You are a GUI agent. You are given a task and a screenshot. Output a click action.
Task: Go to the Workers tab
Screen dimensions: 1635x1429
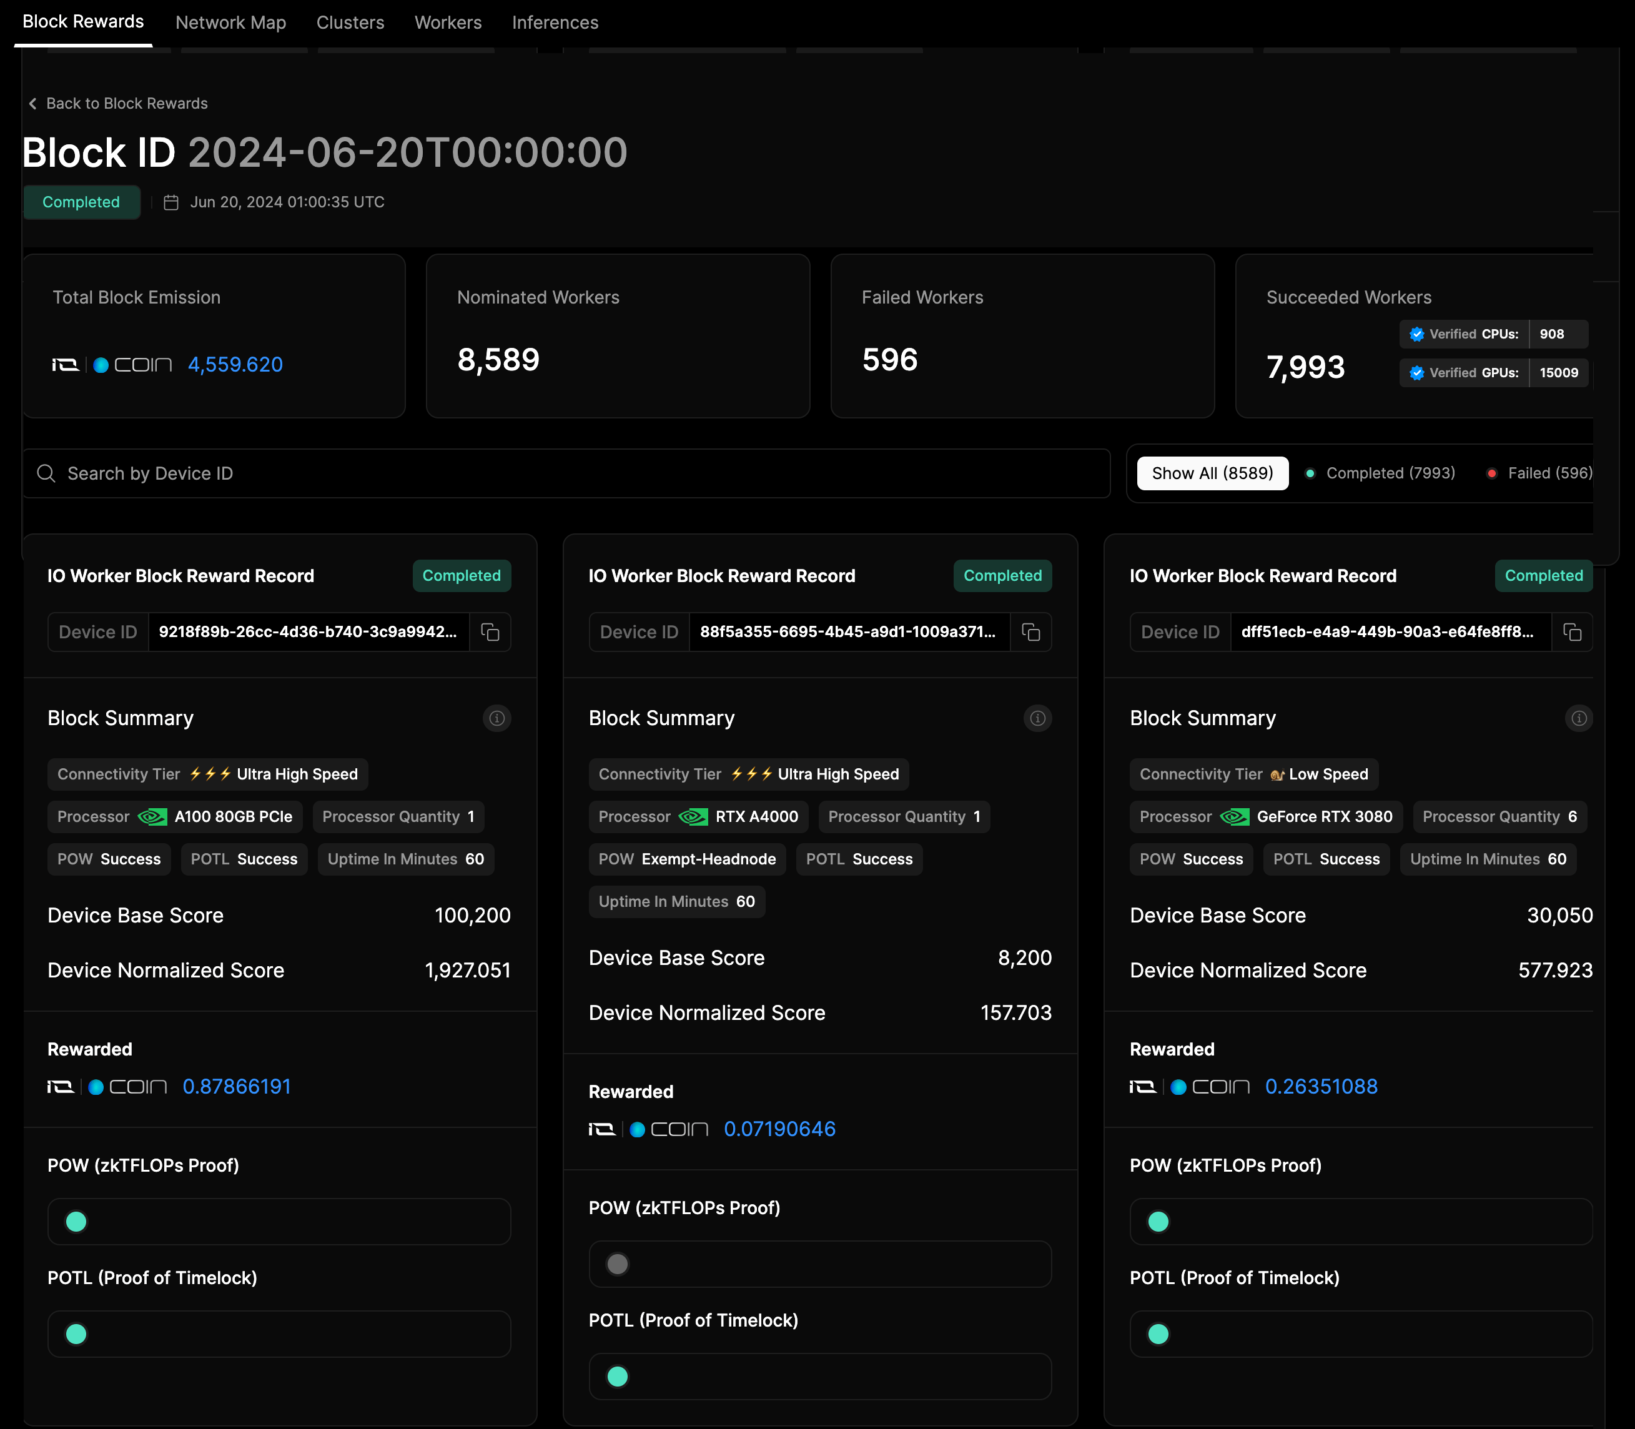[x=448, y=22]
